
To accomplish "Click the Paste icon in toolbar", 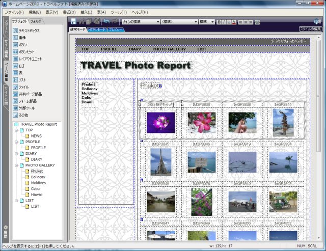I will tap(97, 21).
